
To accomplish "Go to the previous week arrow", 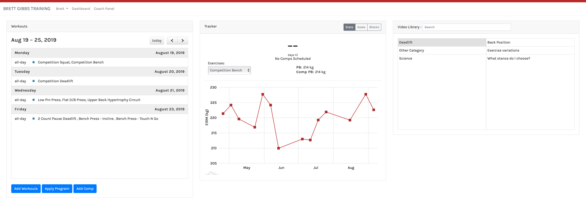I will [172, 40].
